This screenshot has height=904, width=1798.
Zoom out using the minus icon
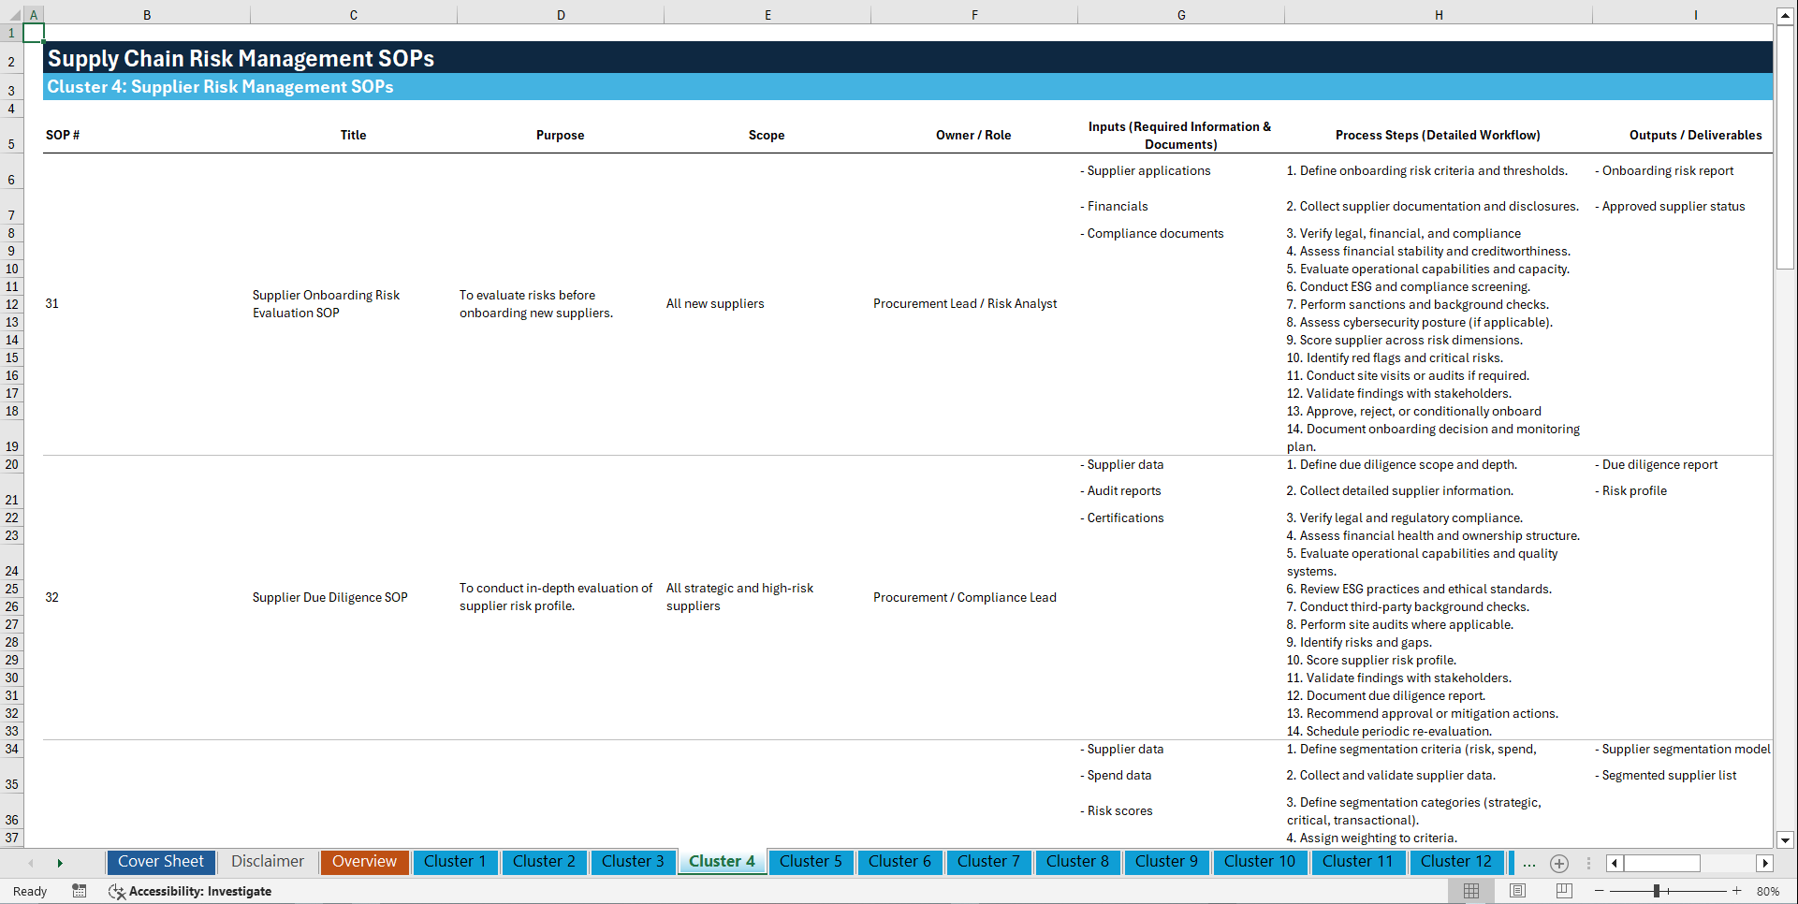tap(1600, 891)
